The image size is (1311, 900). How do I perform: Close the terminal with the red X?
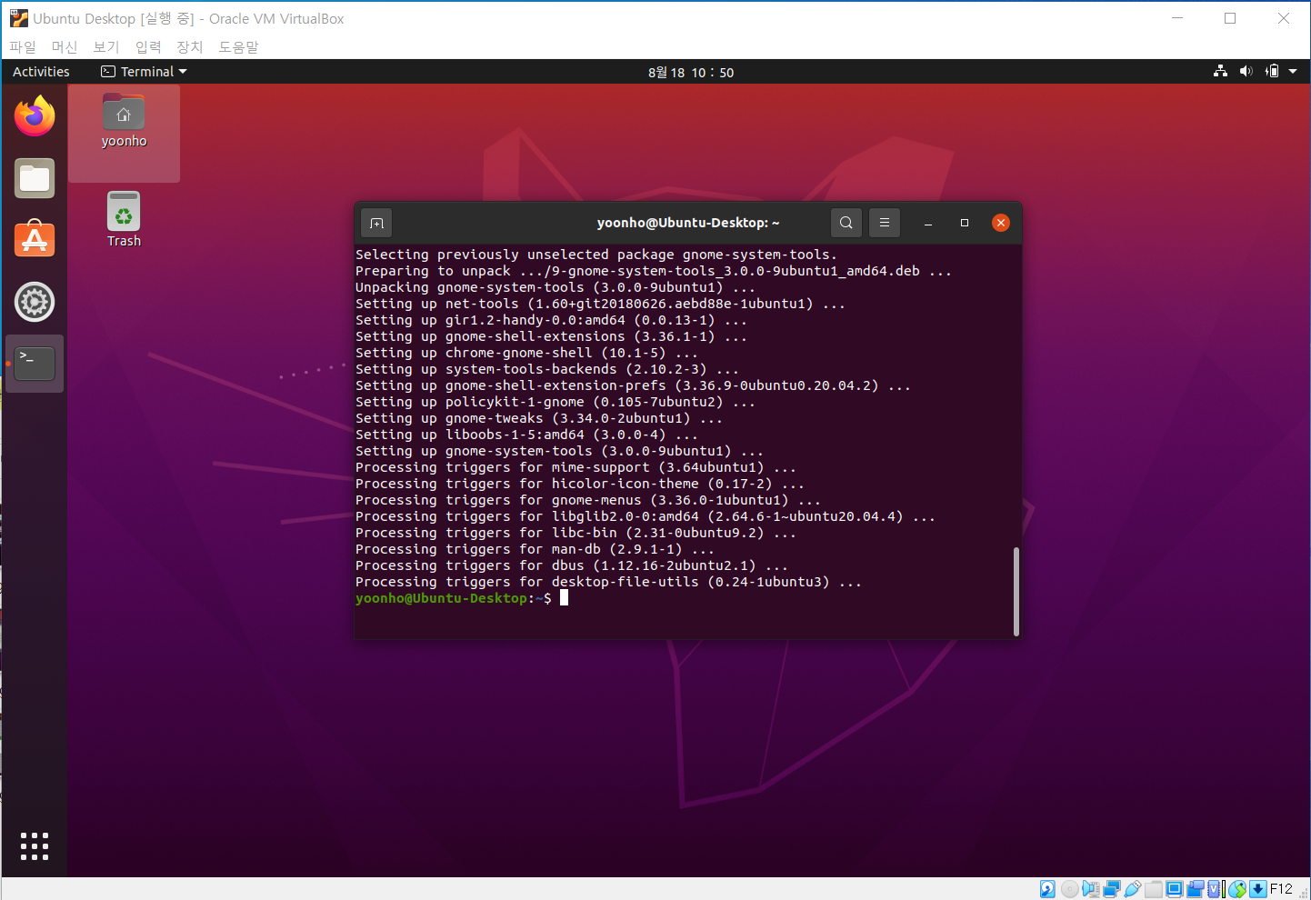coord(1001,223)
